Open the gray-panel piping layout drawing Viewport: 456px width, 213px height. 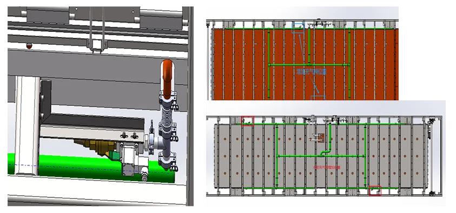click(x=326, y=153)
